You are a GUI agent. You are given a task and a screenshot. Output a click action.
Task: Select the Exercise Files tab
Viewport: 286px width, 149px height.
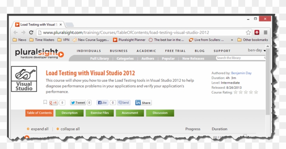pos(100,113)
